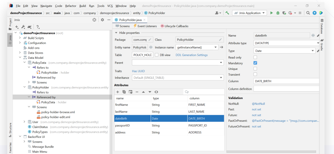Tick the DB view checkbox

tap(156, 55)
